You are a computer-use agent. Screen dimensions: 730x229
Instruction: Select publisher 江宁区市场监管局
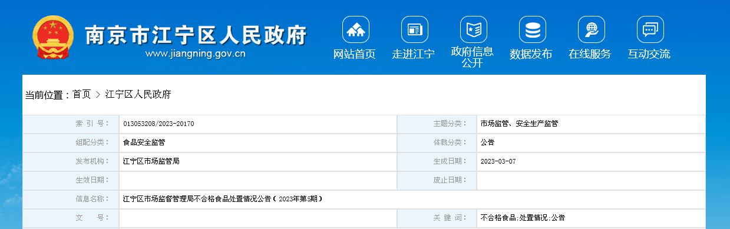151,161
